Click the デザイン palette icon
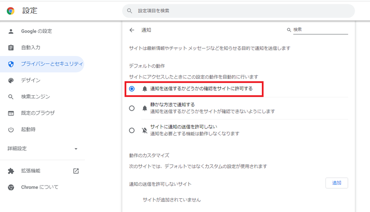Image resolution: width=370 pixels, height=212 pixels. 11,80
